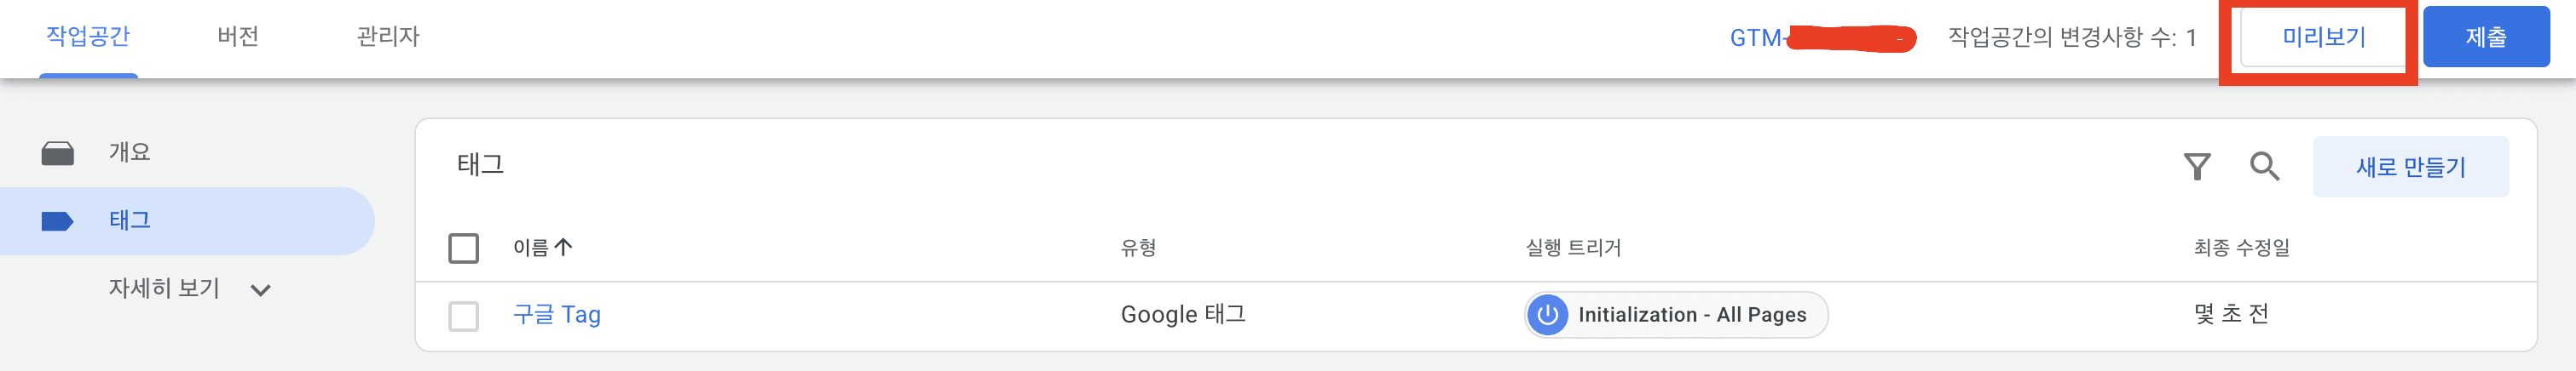The image size is (2576, 371).
Task: Click the Initialization - All Pages trigger chip
Action: 1675,315
